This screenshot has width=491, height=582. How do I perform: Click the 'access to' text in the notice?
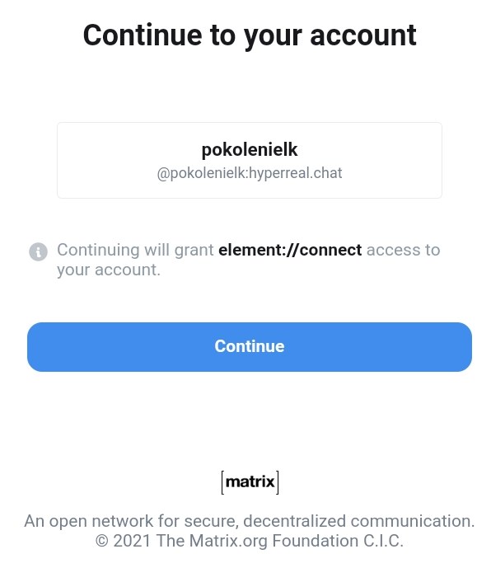click(x=403, y=250)
